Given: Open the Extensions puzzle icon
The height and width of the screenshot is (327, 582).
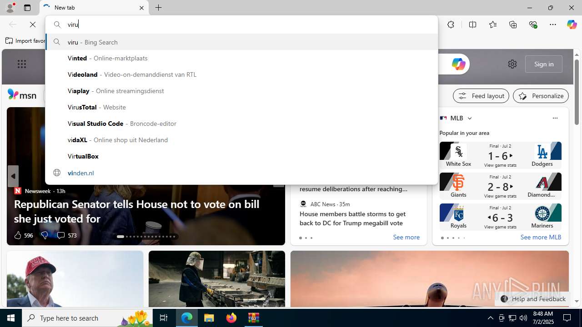Looking at the screenshot, I should (x=451, y=25).
